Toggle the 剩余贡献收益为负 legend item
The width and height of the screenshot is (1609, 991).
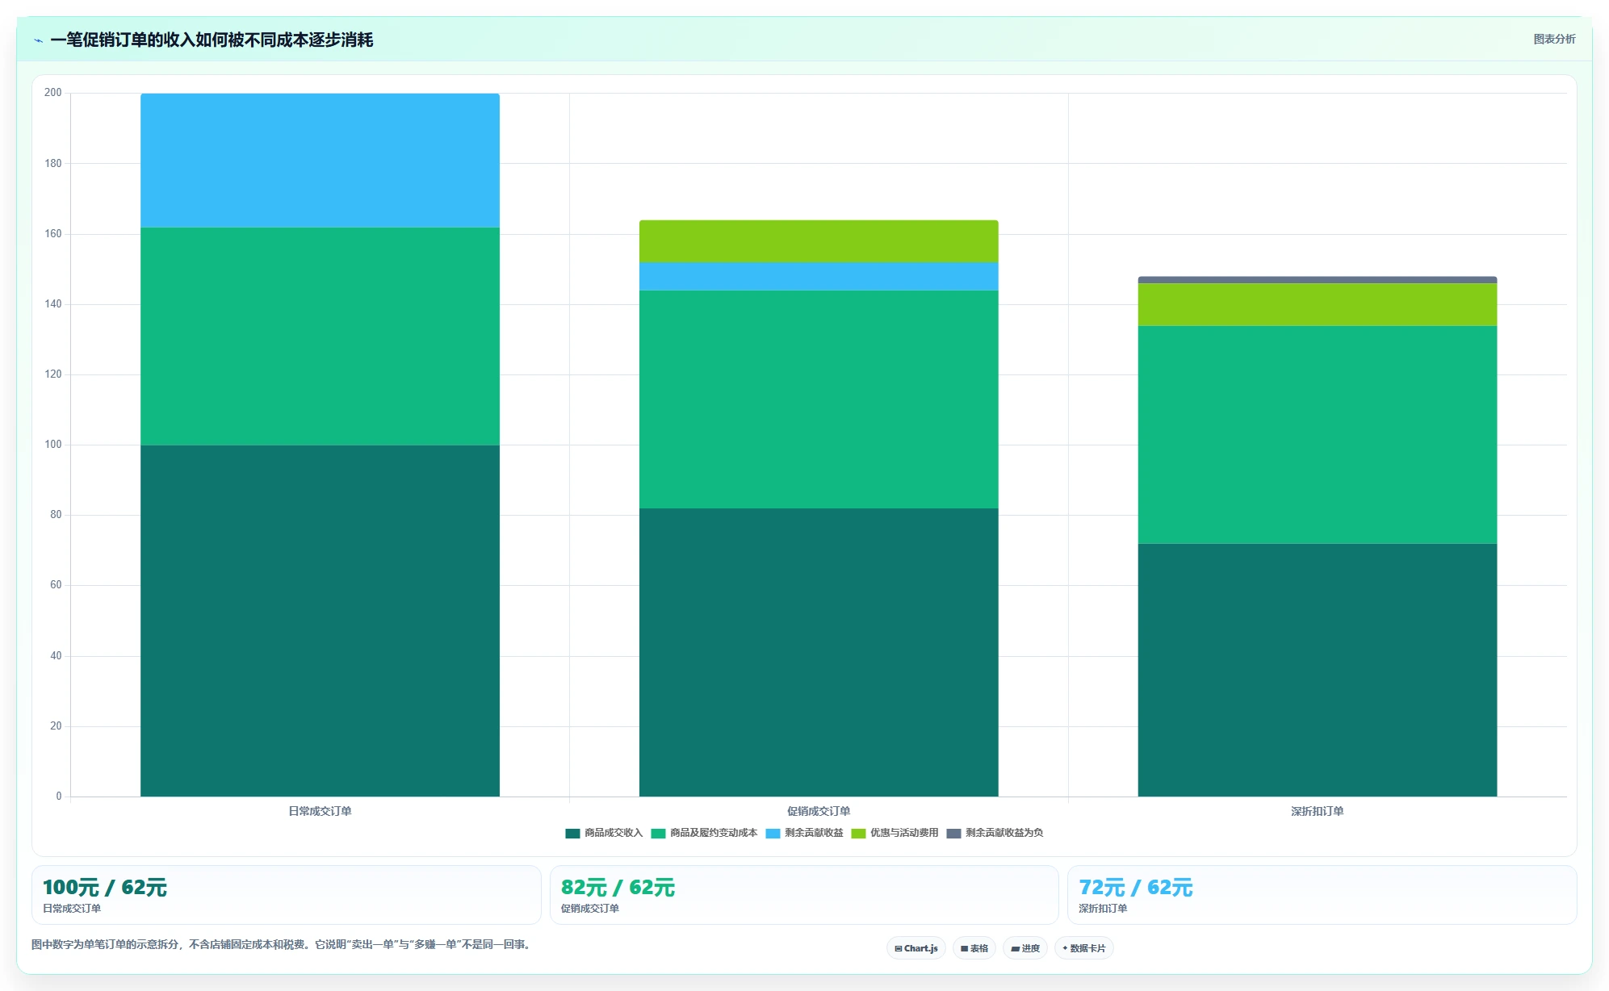pos(995,833)
